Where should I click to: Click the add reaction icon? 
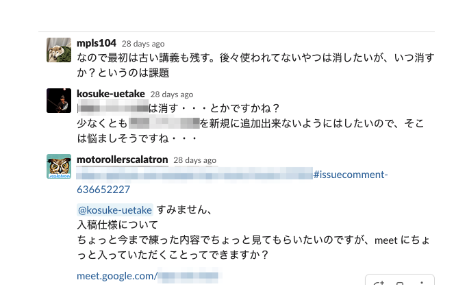point(380,283)
